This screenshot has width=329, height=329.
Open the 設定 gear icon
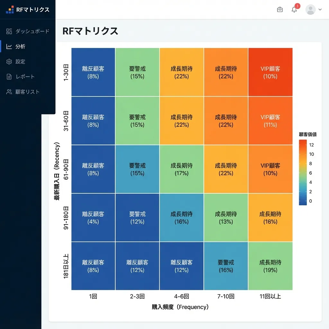(x=9, y=61)
